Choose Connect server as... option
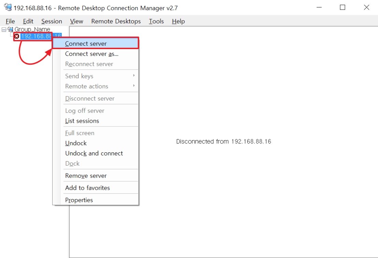 (x=92, y=54)
